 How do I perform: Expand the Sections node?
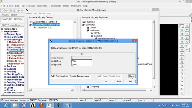[x=5, y=66]
